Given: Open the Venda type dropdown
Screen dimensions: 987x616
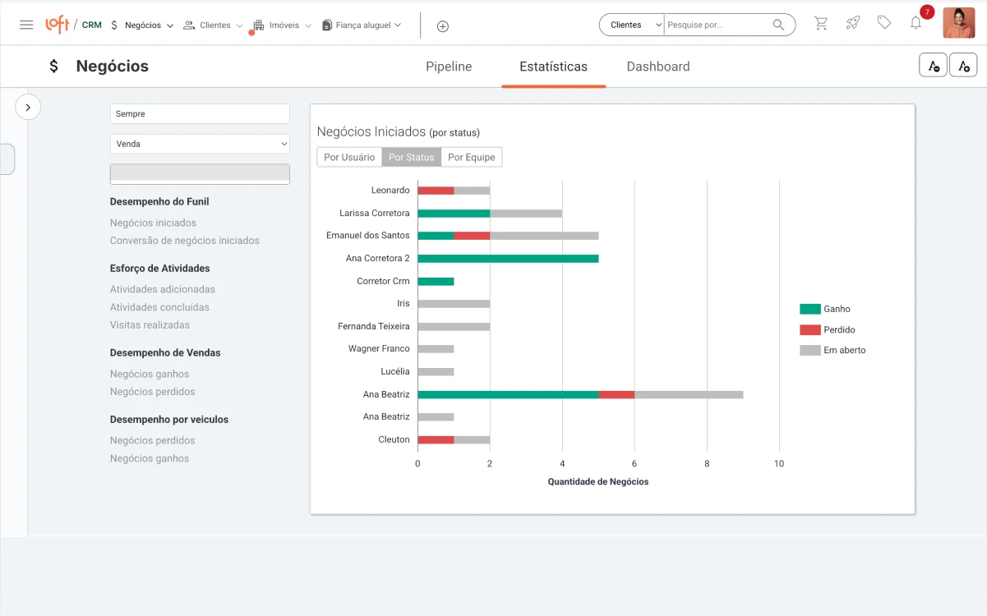Looking at the screenshot, I should (200, 144).
